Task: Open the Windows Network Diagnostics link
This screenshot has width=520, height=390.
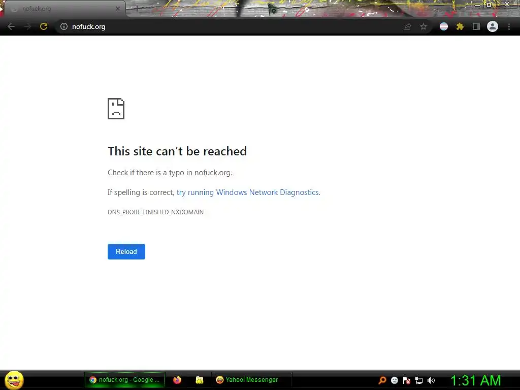Action: [248, 192]
